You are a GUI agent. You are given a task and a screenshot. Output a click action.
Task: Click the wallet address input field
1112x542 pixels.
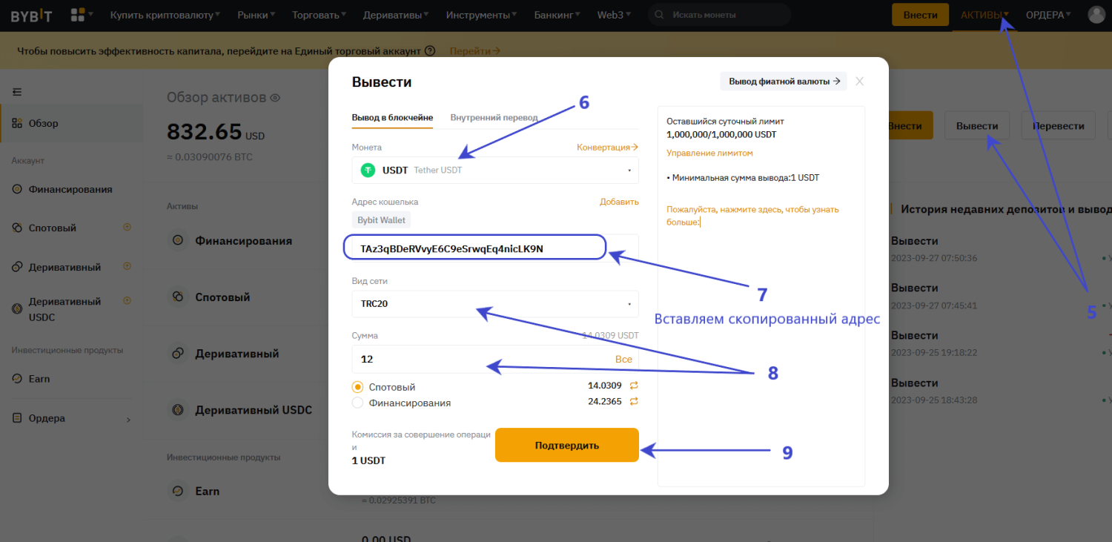point(495,248)
